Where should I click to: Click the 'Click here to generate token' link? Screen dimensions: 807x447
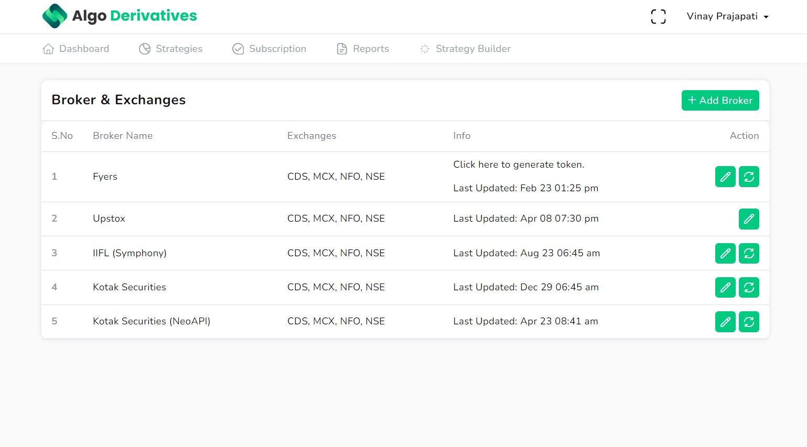click(518, 165)
